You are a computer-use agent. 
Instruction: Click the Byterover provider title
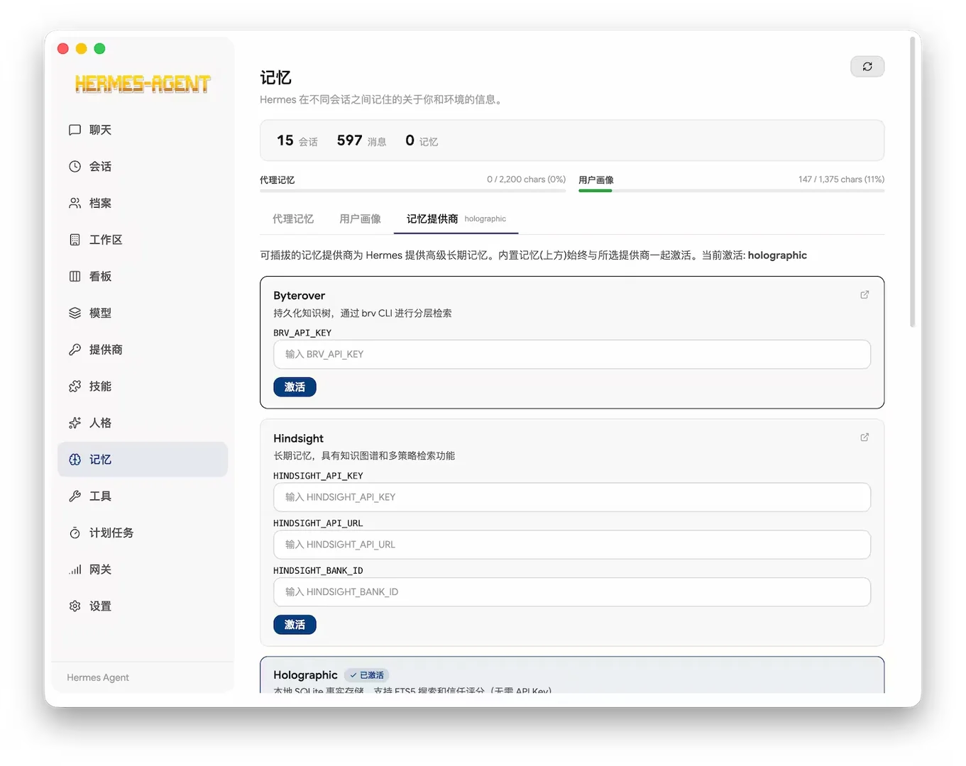click(x=300, y=296)
